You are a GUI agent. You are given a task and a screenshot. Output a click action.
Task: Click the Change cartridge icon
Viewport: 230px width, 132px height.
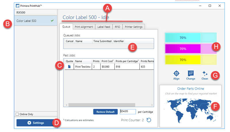click(x=191, y=73)
